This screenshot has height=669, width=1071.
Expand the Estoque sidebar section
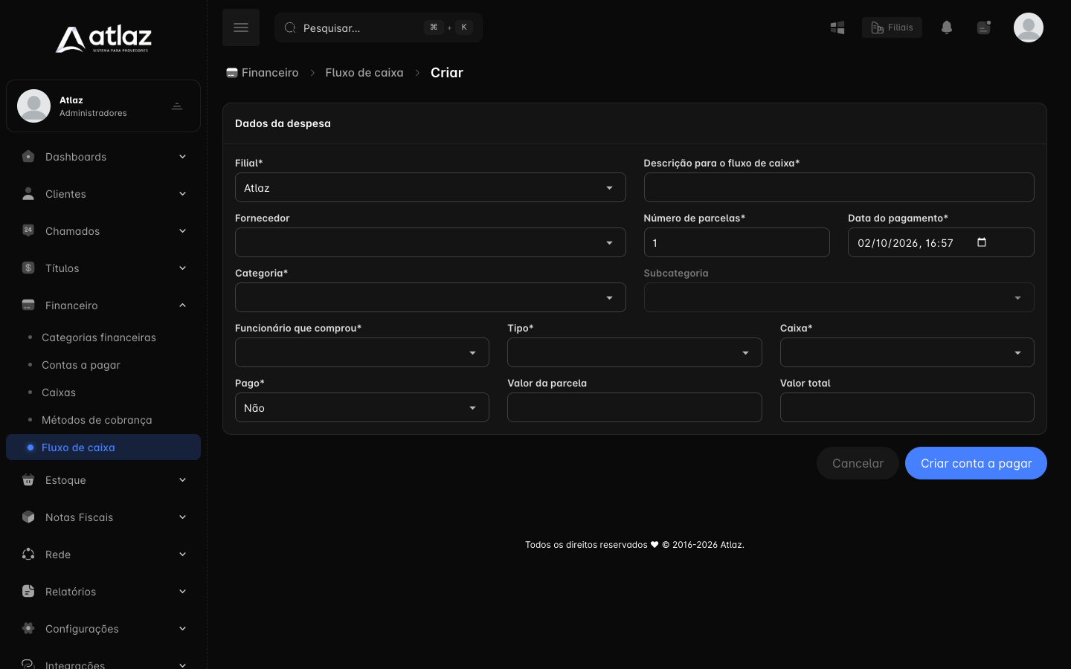tap(103, 480)
